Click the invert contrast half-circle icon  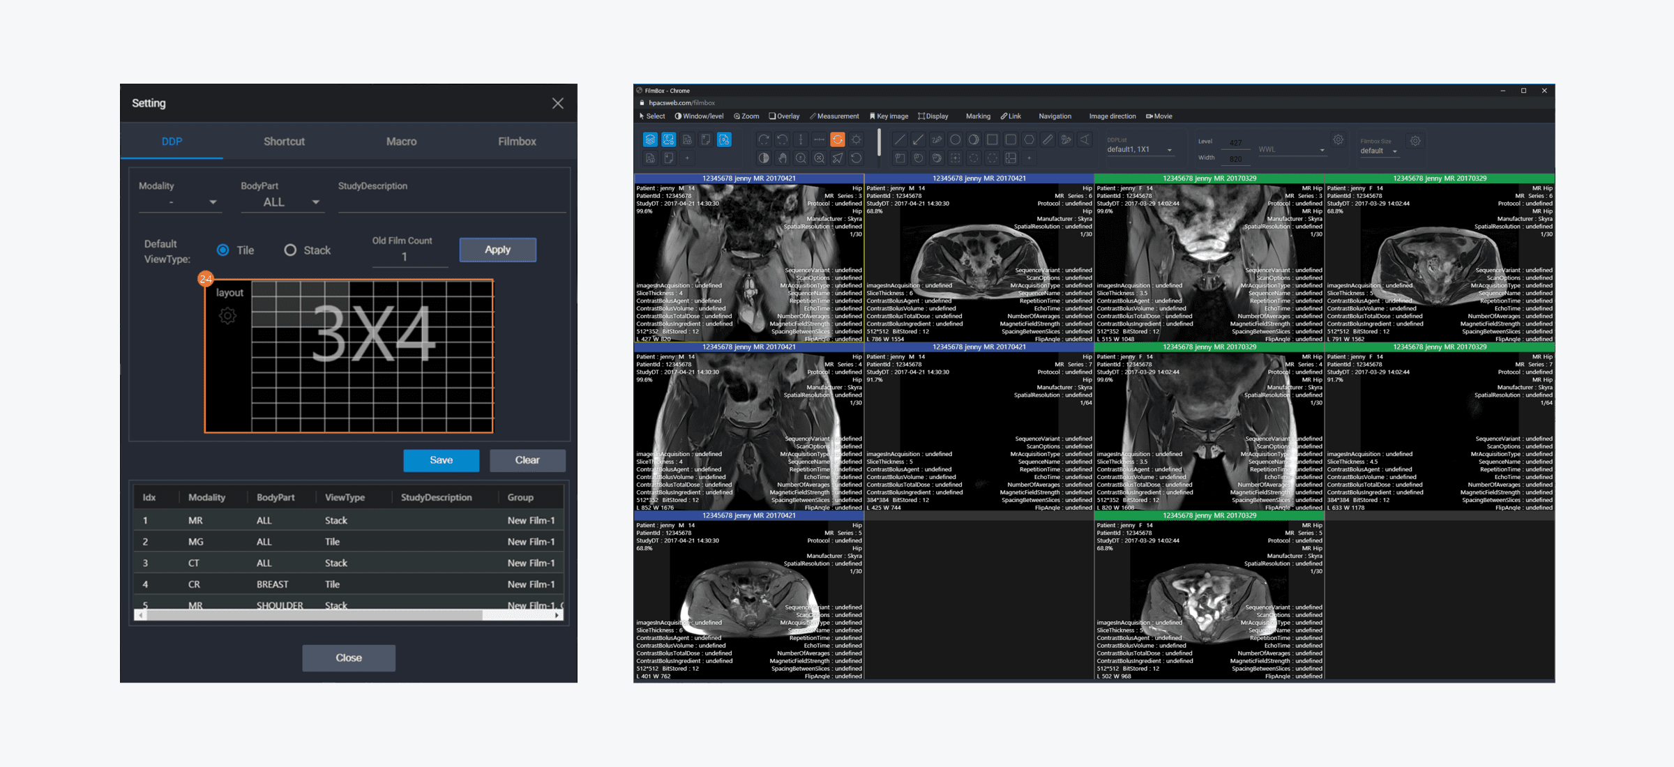(x=764, y=158)
